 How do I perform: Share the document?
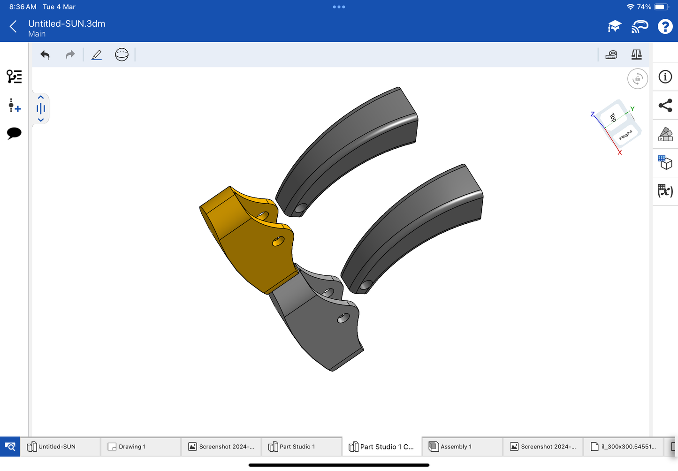click(665, 106)
